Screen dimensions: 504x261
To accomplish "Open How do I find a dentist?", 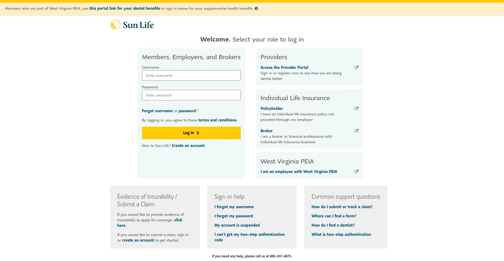I will tap(333, 225).
